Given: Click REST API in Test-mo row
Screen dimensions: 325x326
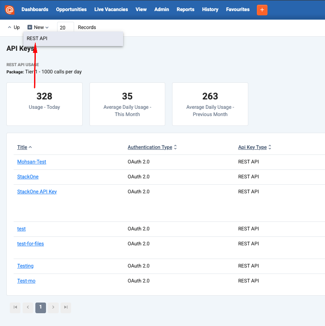Looking at the screenshot, I should tap(248, 281).
